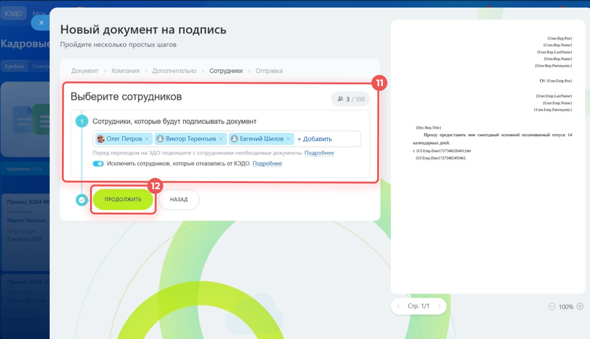Screen dimensions: 590x339
Task: Open Отправка step in breadcrumb
Action: [269, 71]
